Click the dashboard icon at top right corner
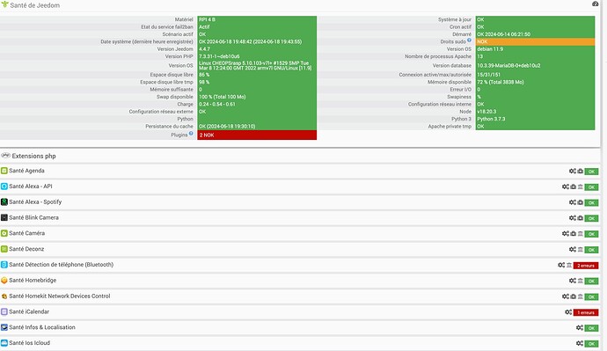This screenshot has width=607, height=351. coord(595,4)
